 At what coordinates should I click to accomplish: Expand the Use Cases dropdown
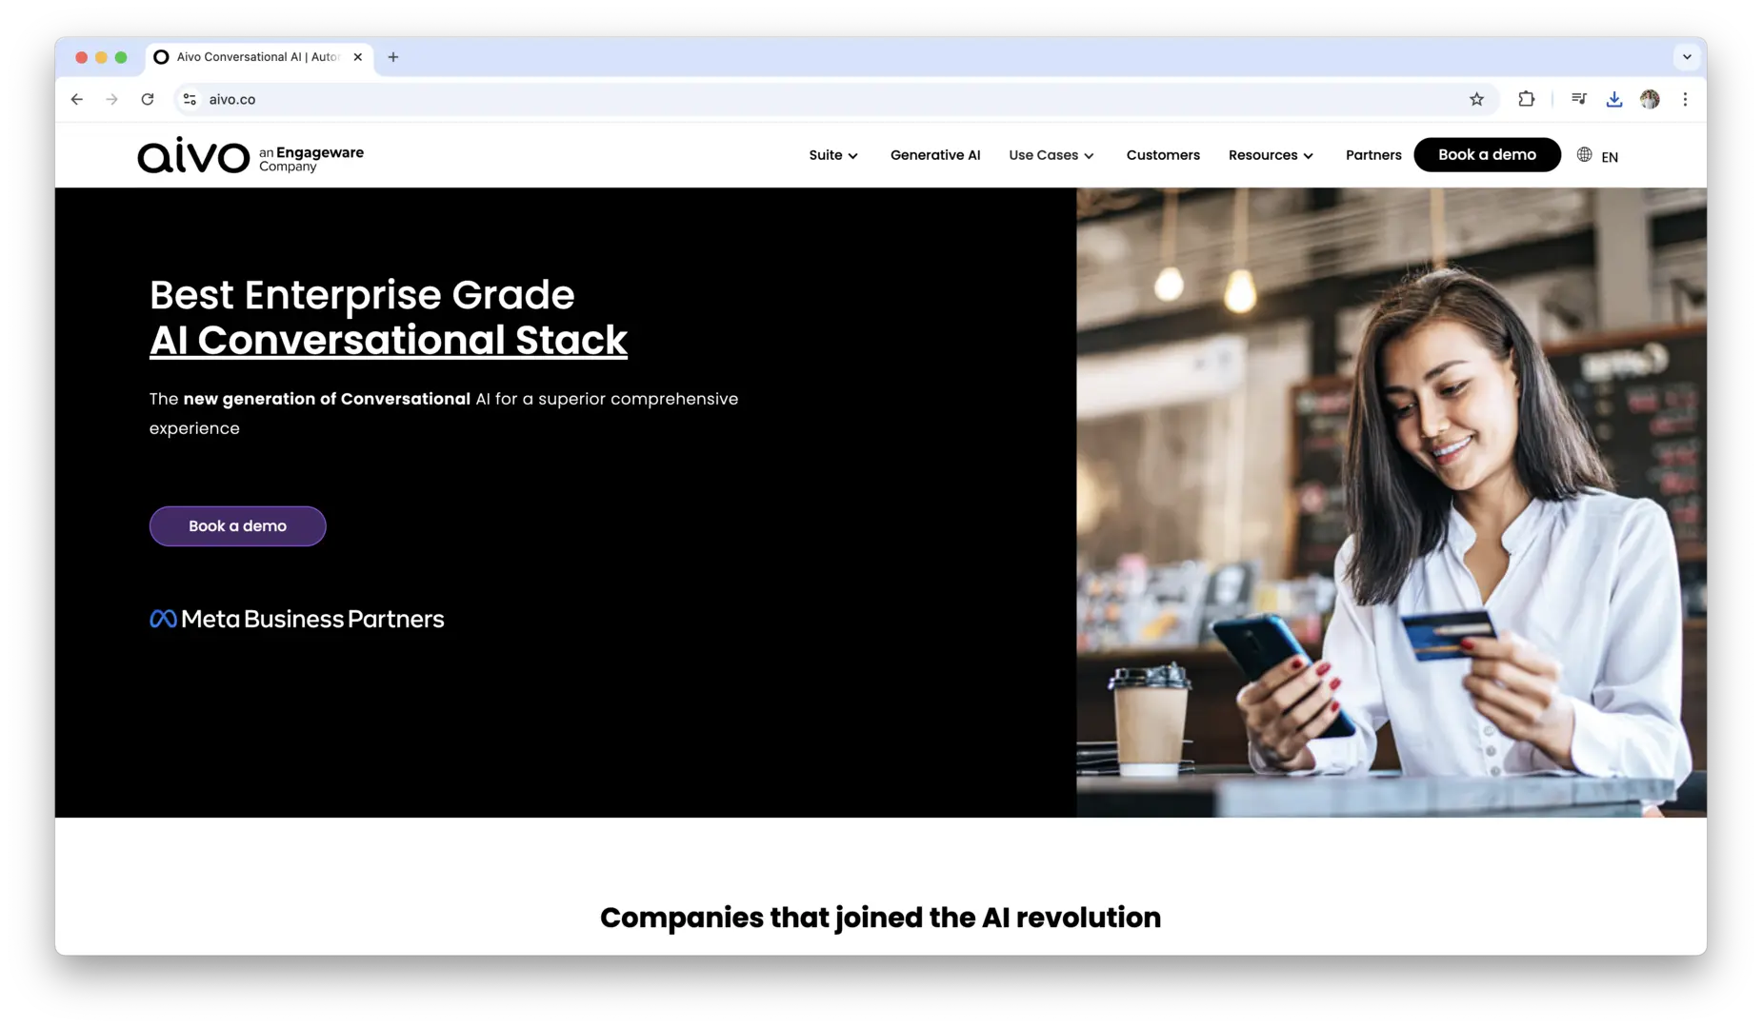tap(1051, 155)
